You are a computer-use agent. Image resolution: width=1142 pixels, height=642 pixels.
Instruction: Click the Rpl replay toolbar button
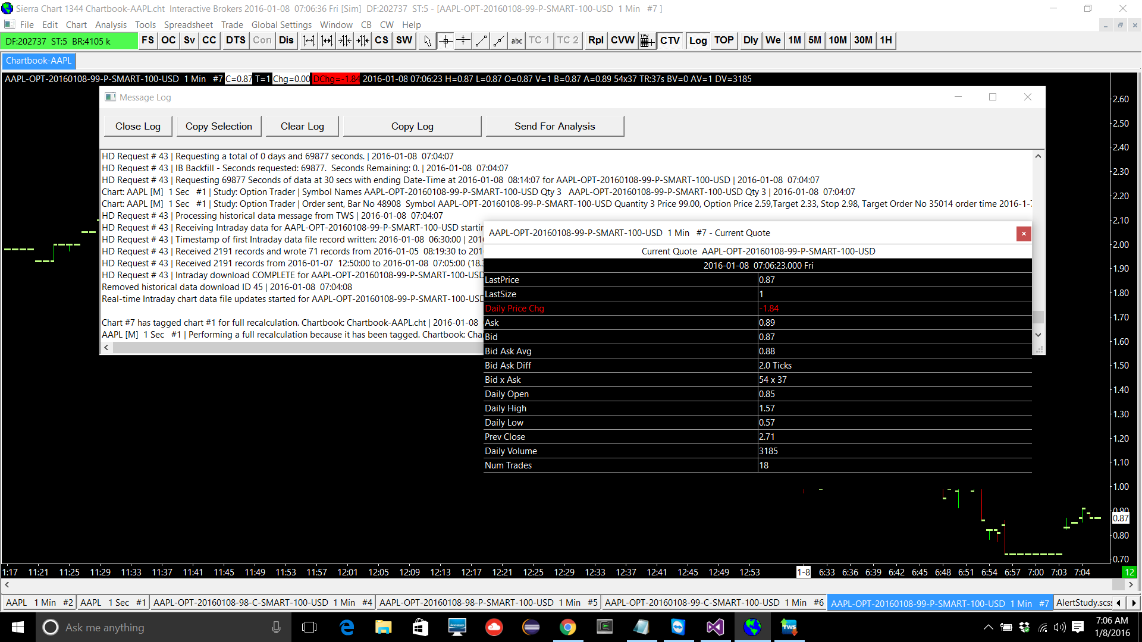(595, 40)
